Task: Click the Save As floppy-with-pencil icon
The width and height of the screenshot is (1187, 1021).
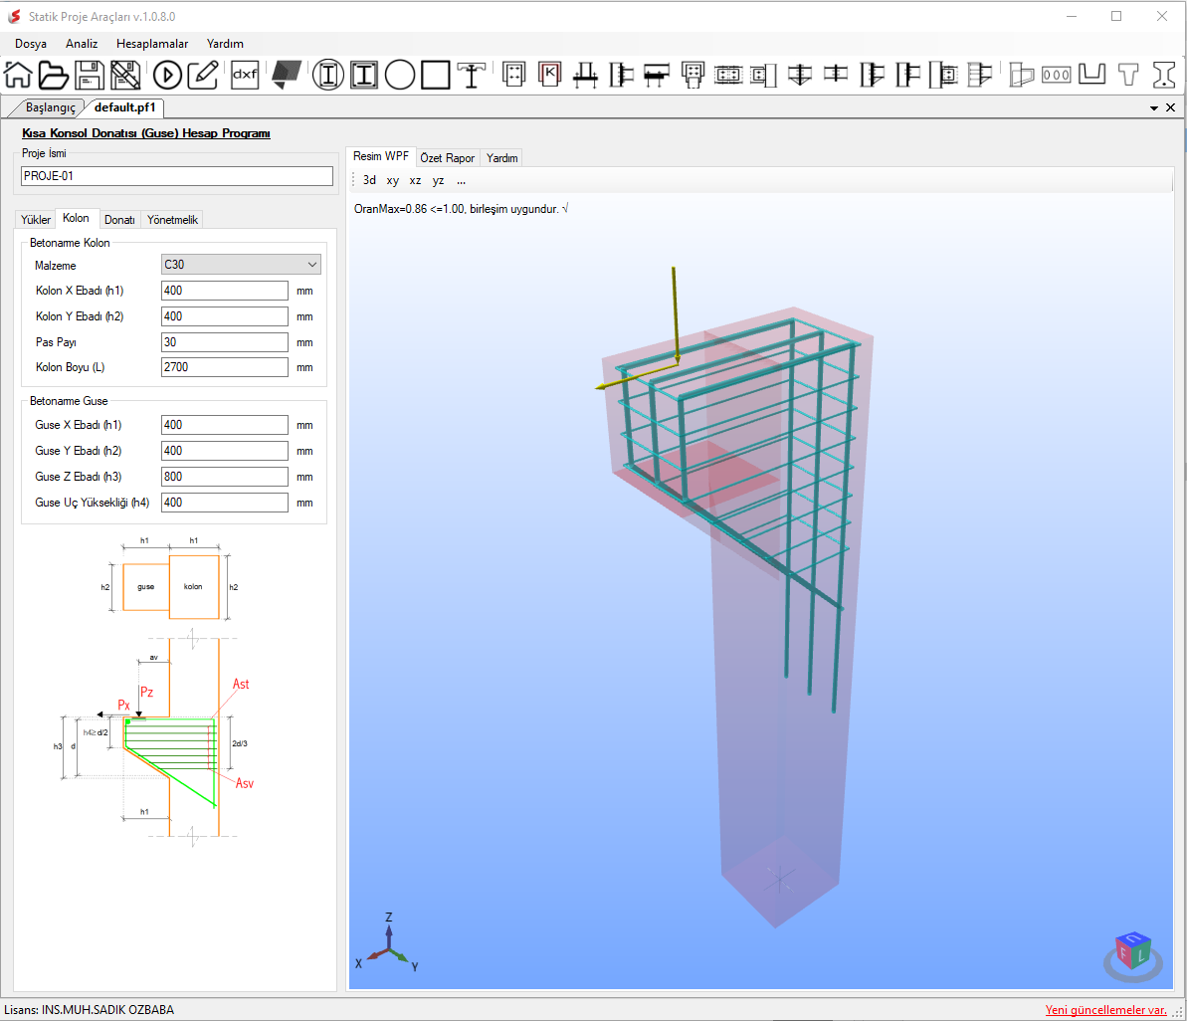Action: 125,75
